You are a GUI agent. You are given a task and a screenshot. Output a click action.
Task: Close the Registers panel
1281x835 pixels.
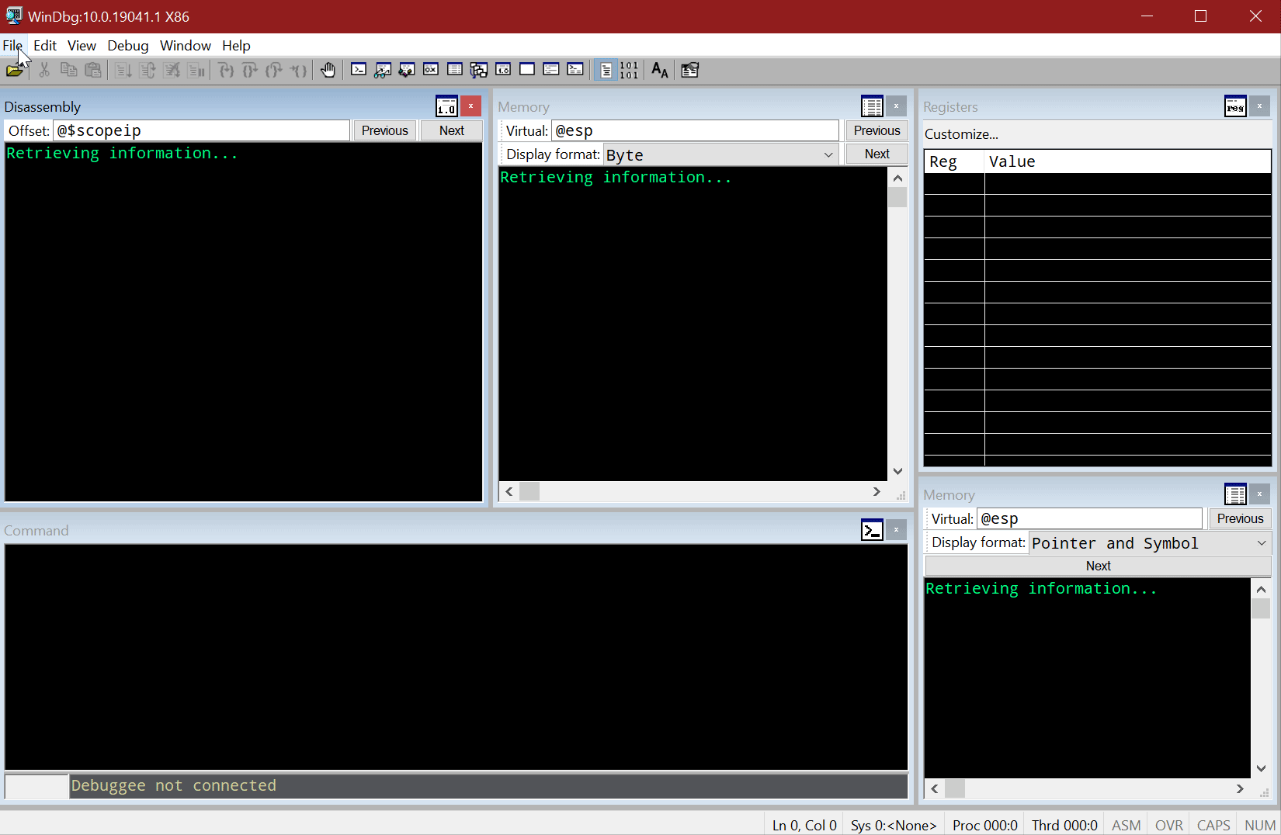pyautogui.click(x=1259, y=106)
